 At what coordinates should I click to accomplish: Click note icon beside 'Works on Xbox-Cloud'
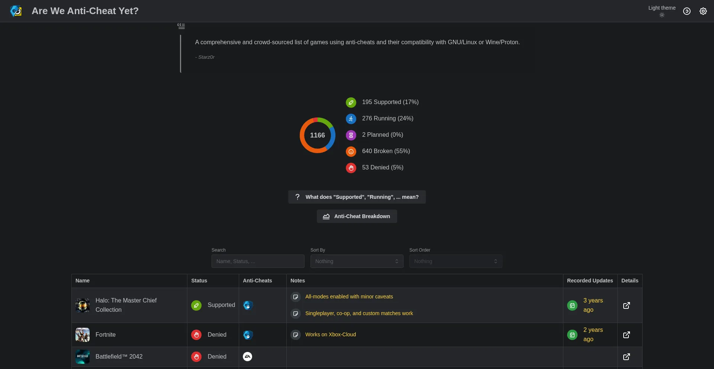[296, 335]
